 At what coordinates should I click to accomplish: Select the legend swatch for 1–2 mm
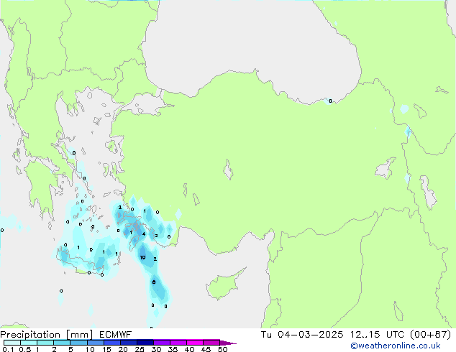45,343
